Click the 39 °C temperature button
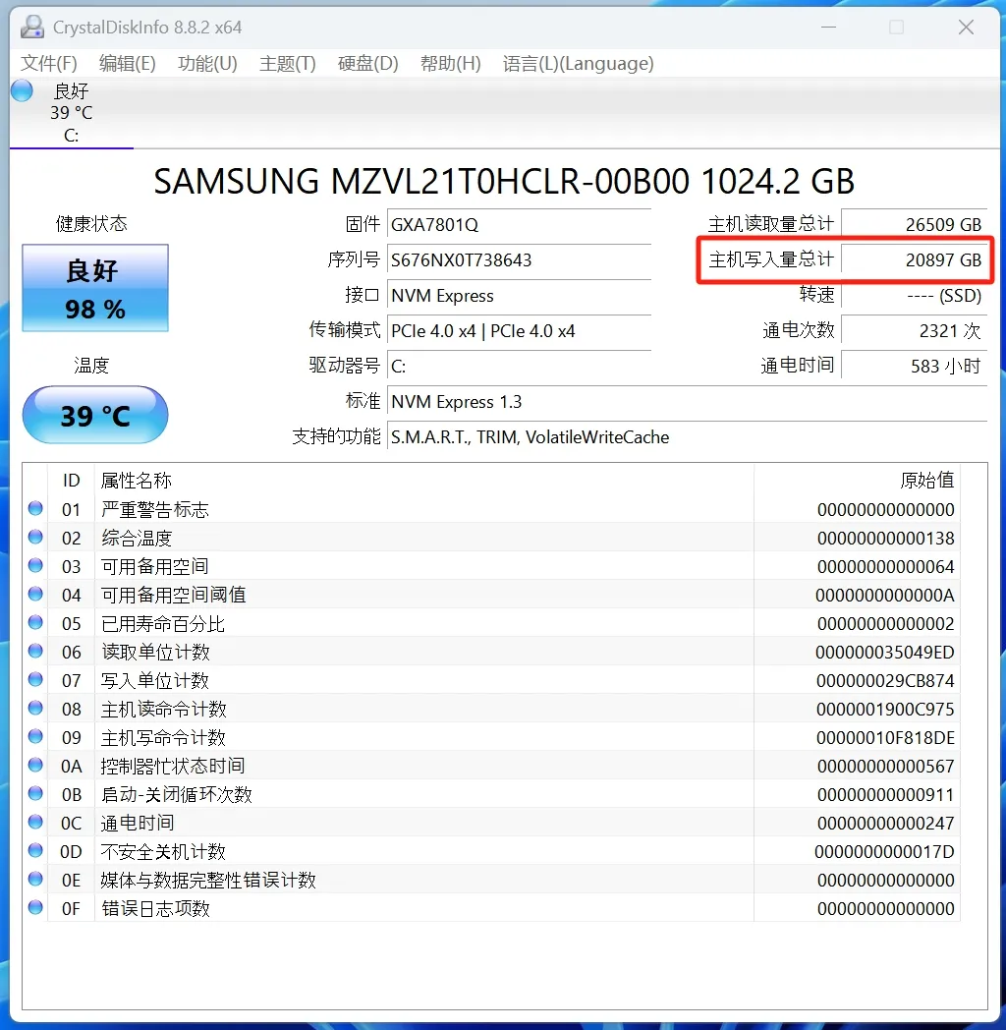1006x1030 pixels. (95, 415)
